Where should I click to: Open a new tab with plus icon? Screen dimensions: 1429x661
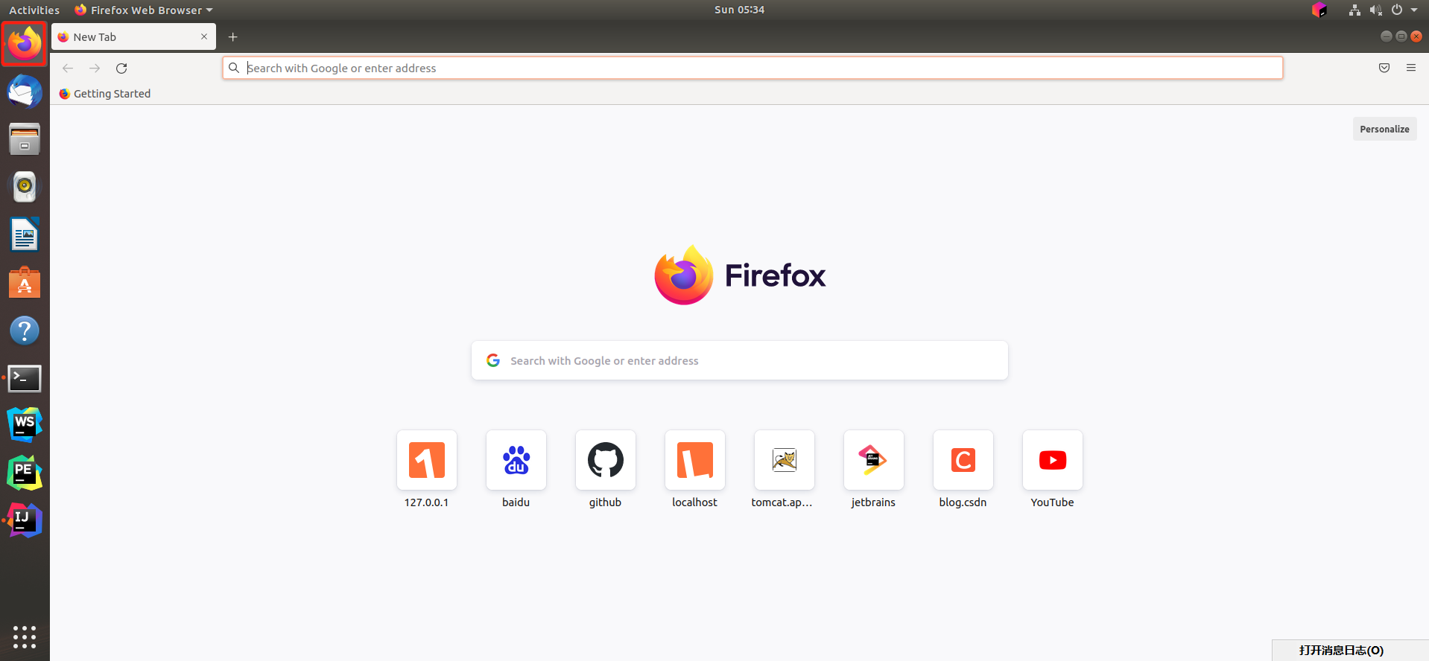pos(232,37)
